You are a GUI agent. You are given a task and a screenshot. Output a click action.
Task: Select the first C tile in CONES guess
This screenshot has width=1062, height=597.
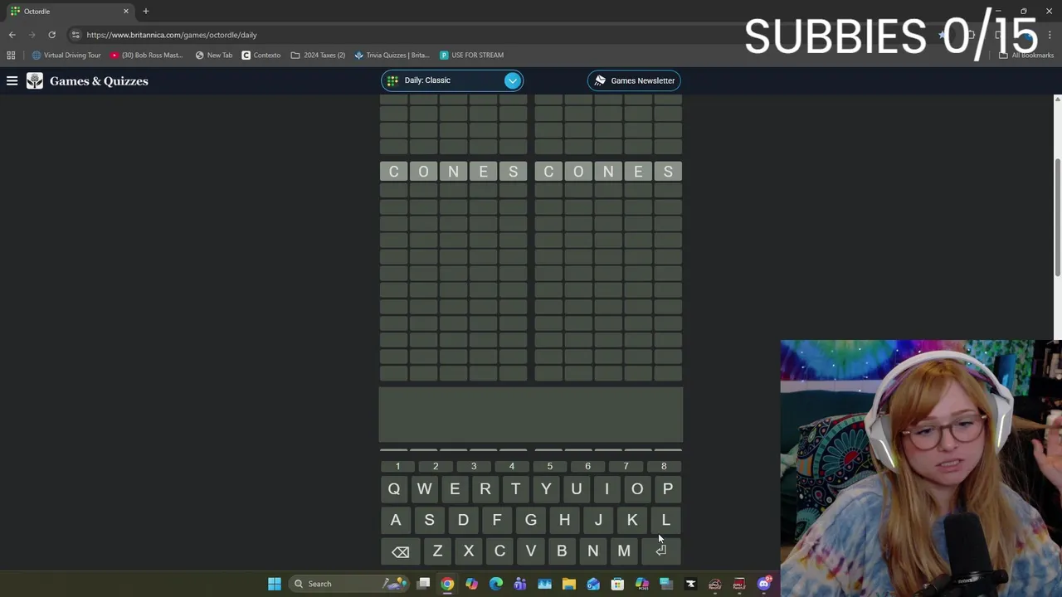pyautogui.click(x=394, y=172)
